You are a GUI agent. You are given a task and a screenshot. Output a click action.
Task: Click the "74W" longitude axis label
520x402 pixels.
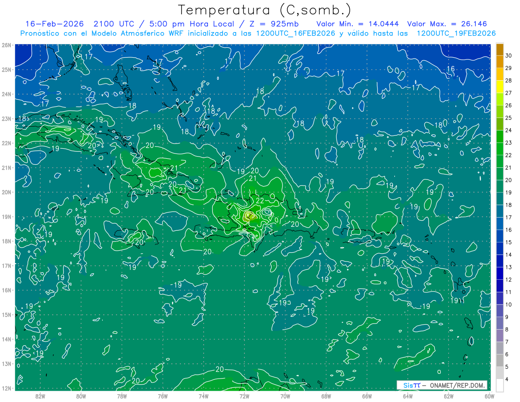tap(204, 395)
